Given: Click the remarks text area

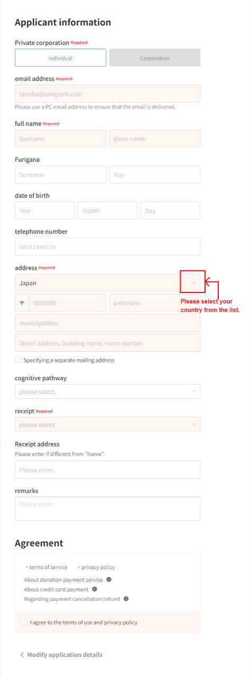Looking at the screenshot, I should coord(108,509).
